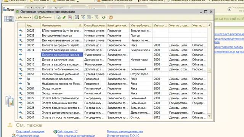Click the Код column header

click(x=33, y=25)
